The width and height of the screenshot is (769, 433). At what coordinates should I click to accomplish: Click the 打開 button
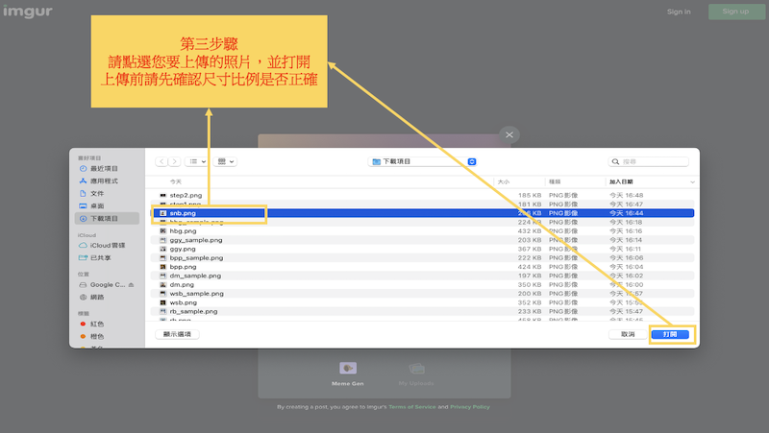pyautogui.click(x=670, y=334)
